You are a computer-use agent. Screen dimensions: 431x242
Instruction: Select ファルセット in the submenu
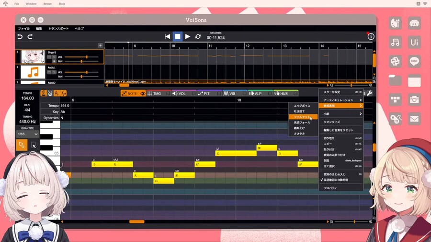(303, 117)
